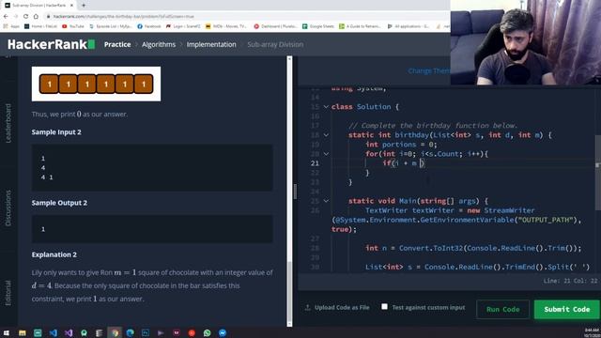
Task: Open File Explorer from taskbar
Action: click(23, 332)
